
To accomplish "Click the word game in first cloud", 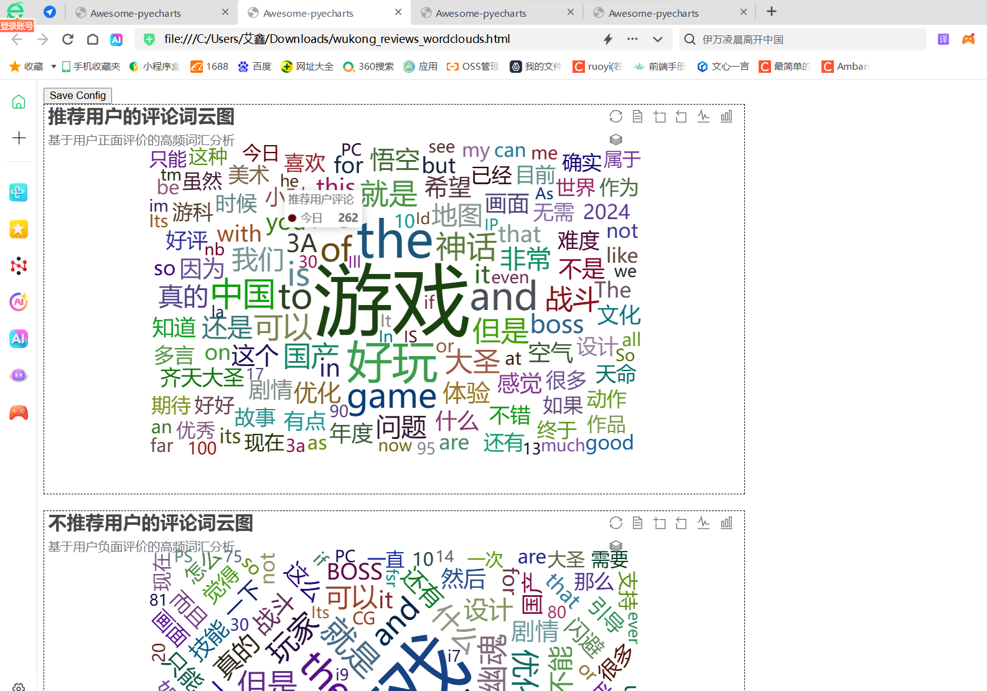I will tap(392, 396).
